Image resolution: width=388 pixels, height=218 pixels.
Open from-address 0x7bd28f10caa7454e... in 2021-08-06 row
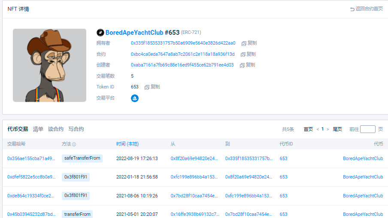click(194, 196)
